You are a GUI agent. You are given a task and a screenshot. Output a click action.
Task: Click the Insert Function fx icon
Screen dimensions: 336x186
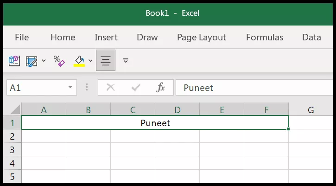point(161,87)
